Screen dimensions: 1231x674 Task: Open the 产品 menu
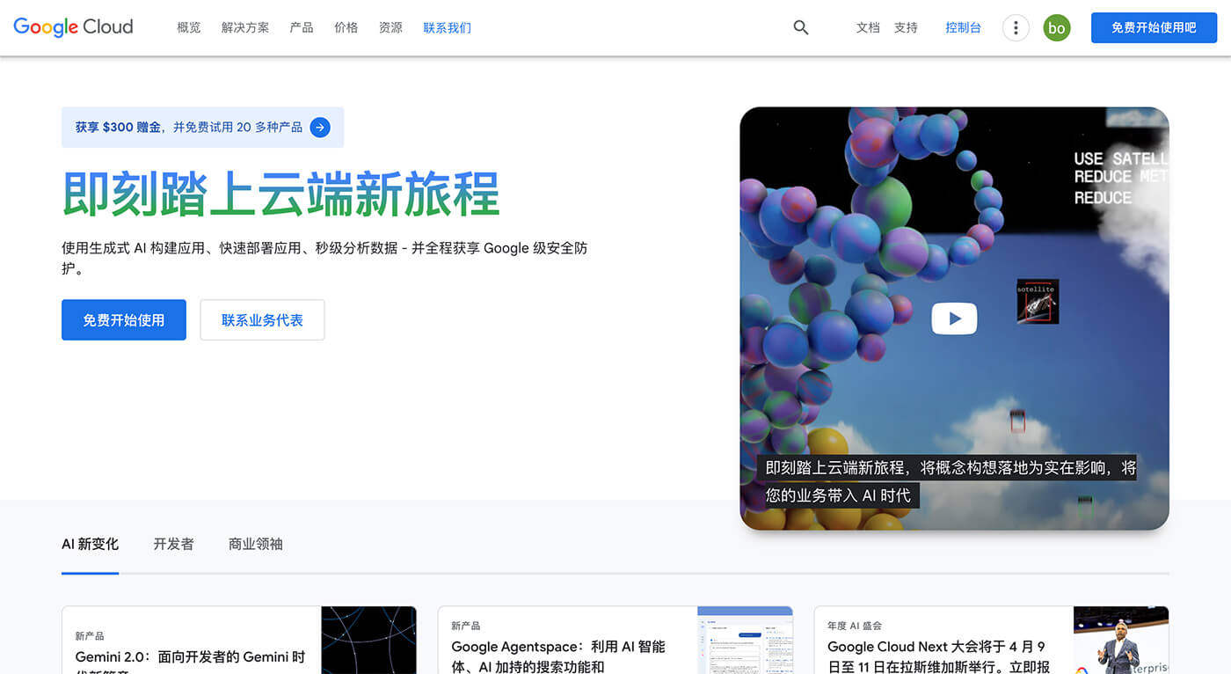click(x=302, y=28)
